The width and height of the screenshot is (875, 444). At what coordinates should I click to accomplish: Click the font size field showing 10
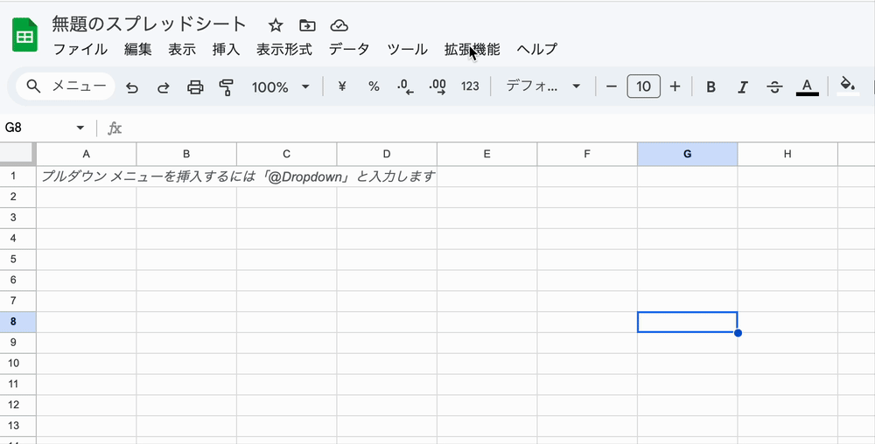[643, 87]
